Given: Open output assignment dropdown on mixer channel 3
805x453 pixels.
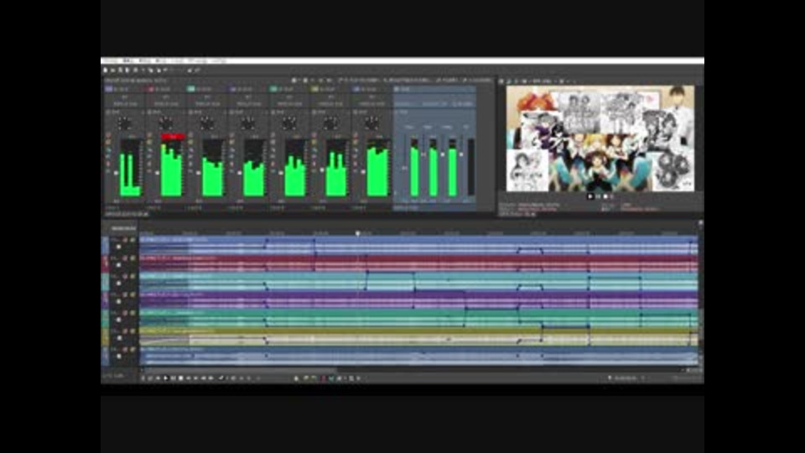Looking at the screenshot, I should pyautogui.click(x=208, y=104).
